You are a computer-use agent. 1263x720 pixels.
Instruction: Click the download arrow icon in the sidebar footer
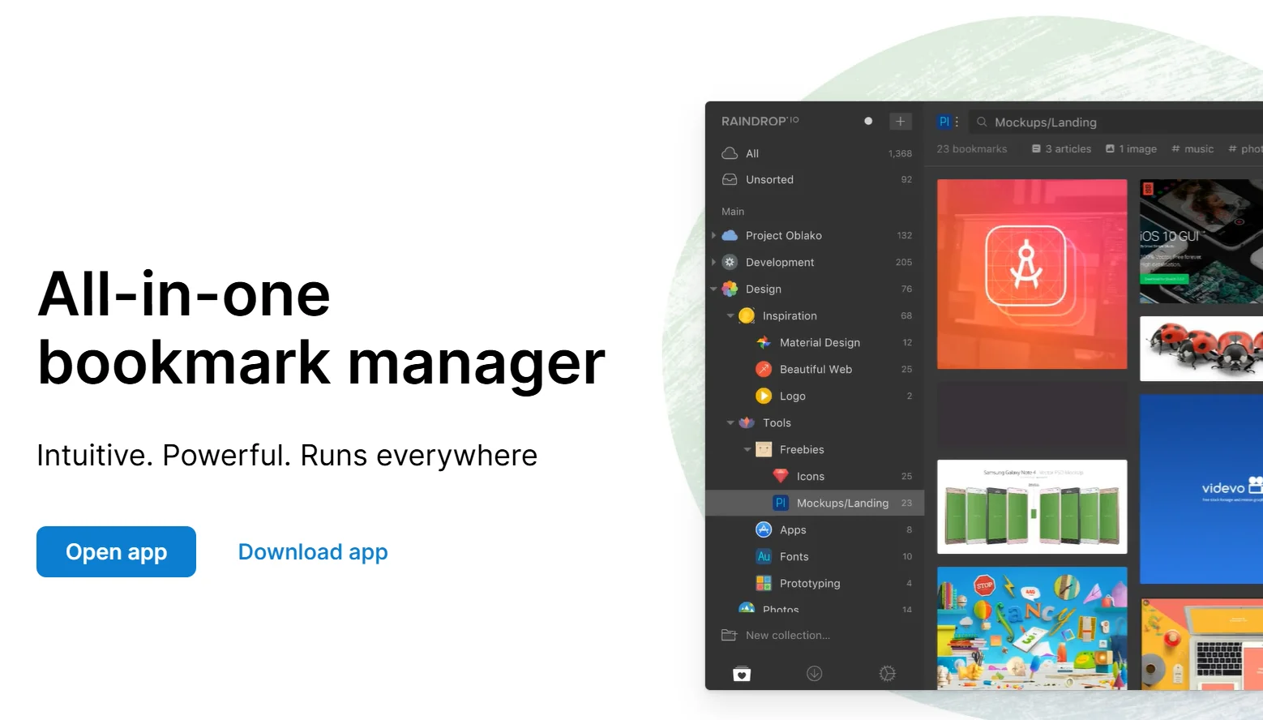pos(815,674)
